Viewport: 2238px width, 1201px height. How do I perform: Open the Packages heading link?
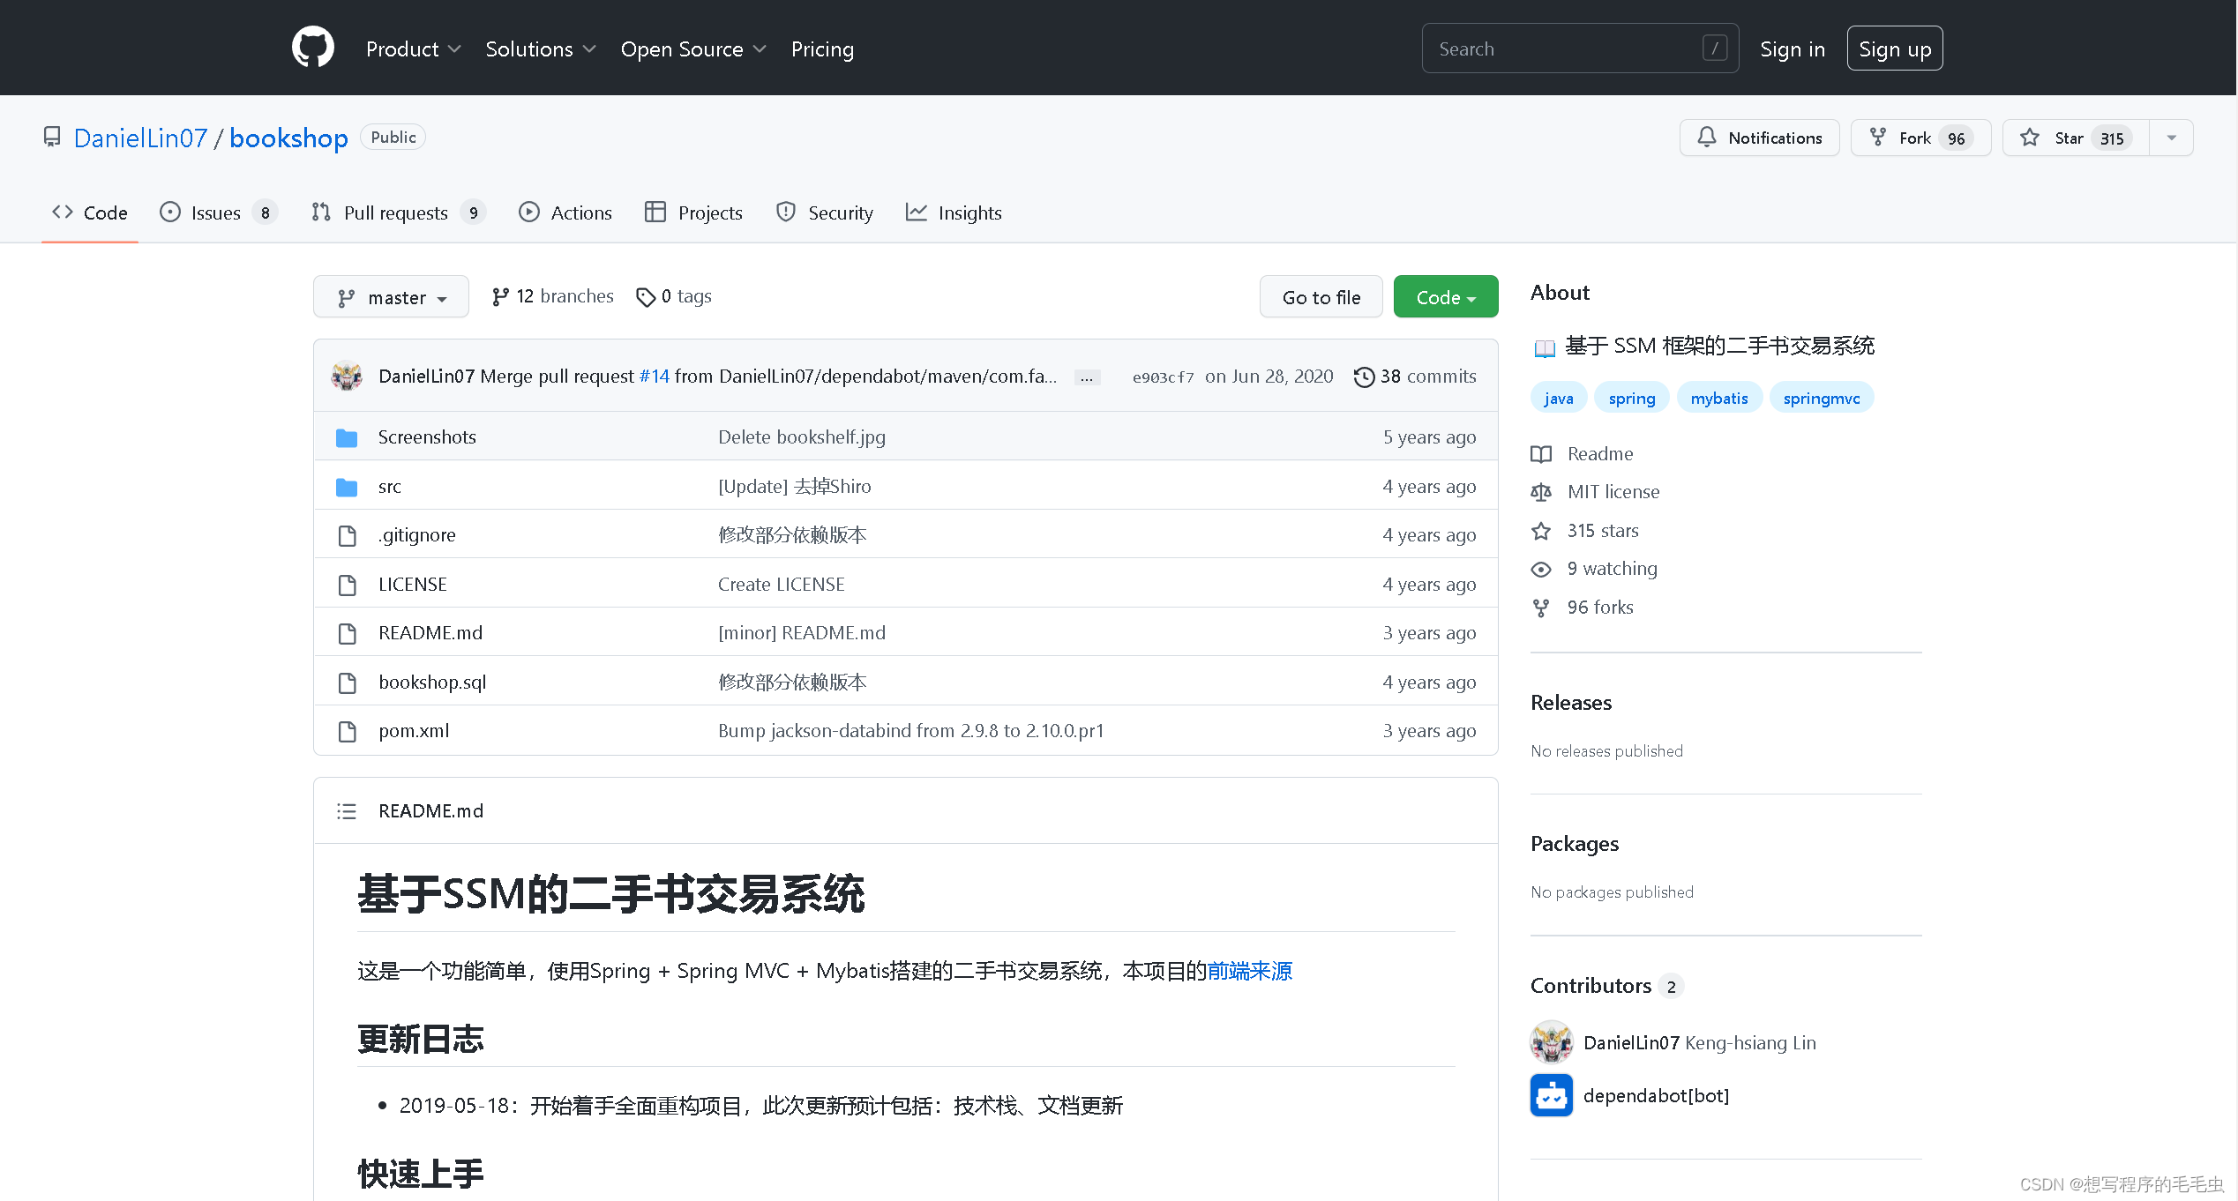click(x=1575, y=844)
